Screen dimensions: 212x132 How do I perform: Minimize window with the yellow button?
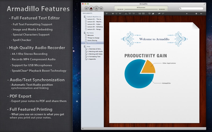(85, 4)
